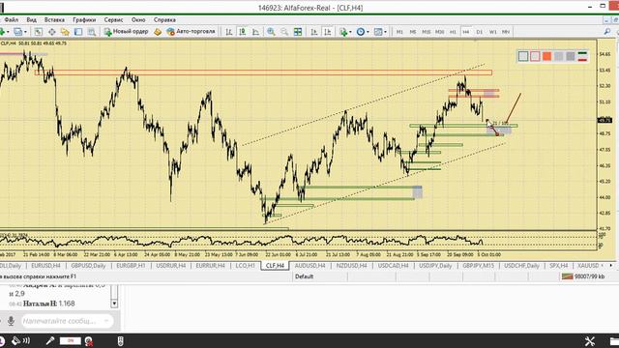The height and width of the screenshot is (348, 619).
Task: Click the Новый ордер button
Action: pyautogui.click(x=127, y=32)
